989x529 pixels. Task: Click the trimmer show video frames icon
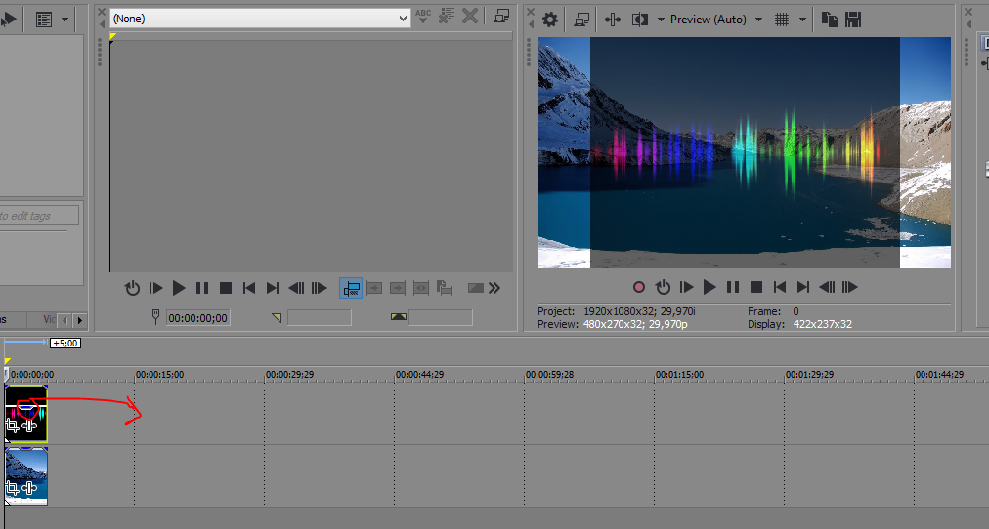[x=476, y=289]
